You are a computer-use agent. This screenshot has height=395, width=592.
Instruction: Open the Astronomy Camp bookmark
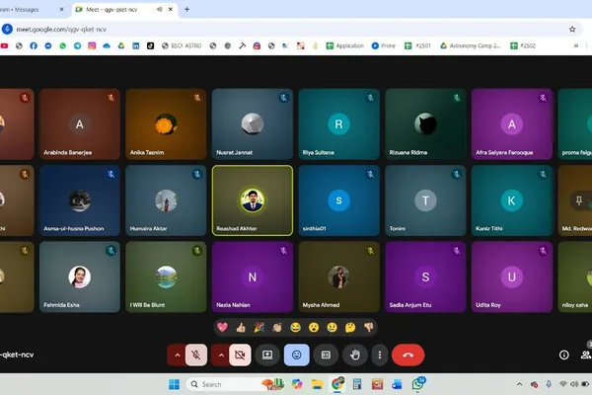click(471, 45)
